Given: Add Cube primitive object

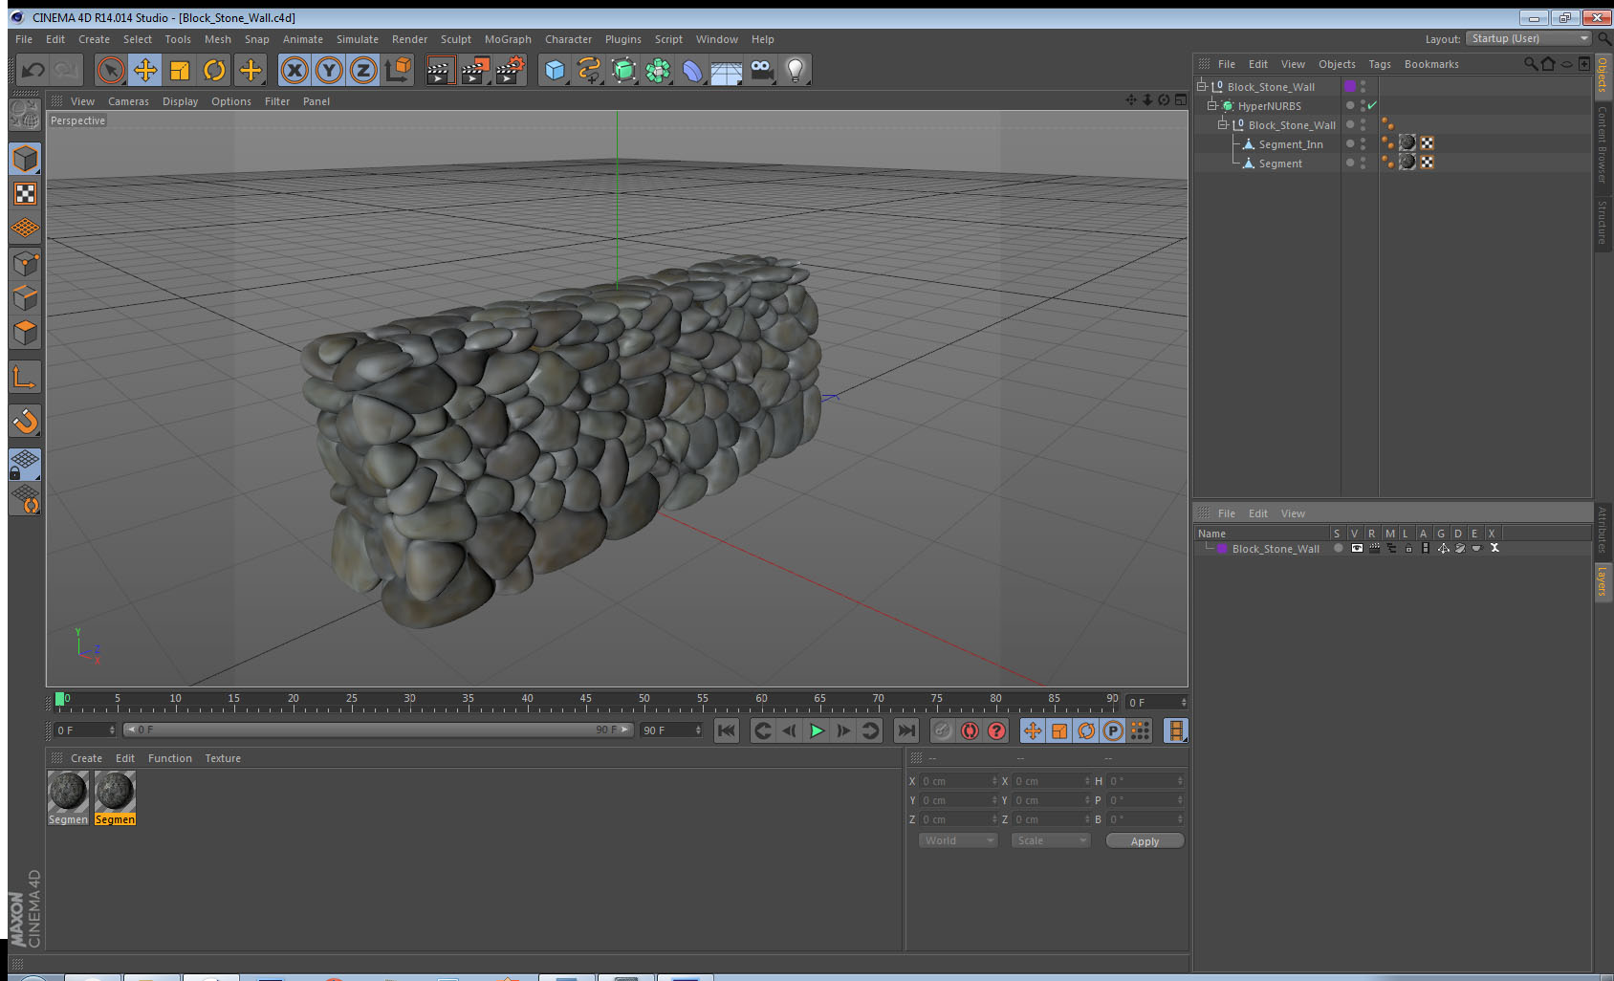Looking at the screenshot, I should pyautogui.click(x=555, y=70).
